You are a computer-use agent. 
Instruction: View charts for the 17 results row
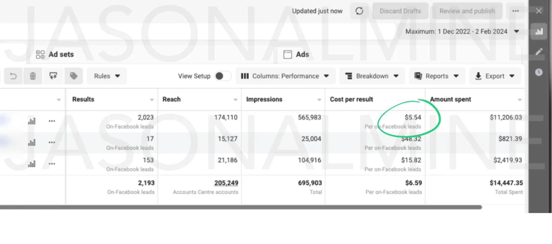coord(32,142)
